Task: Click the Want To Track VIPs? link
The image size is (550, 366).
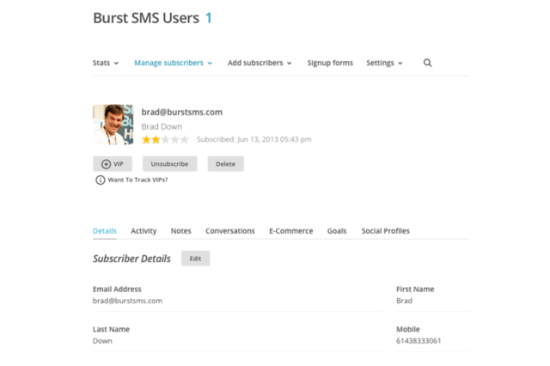Action: [137, 180]
